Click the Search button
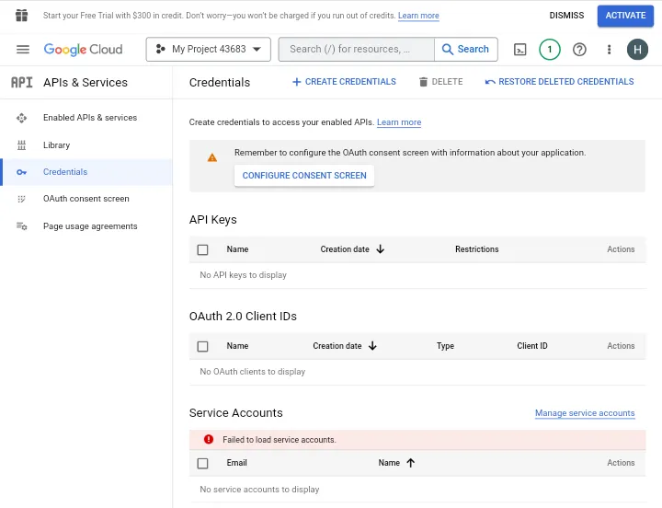The width and height of the screenshot is (662, 508). coord(465,49)
